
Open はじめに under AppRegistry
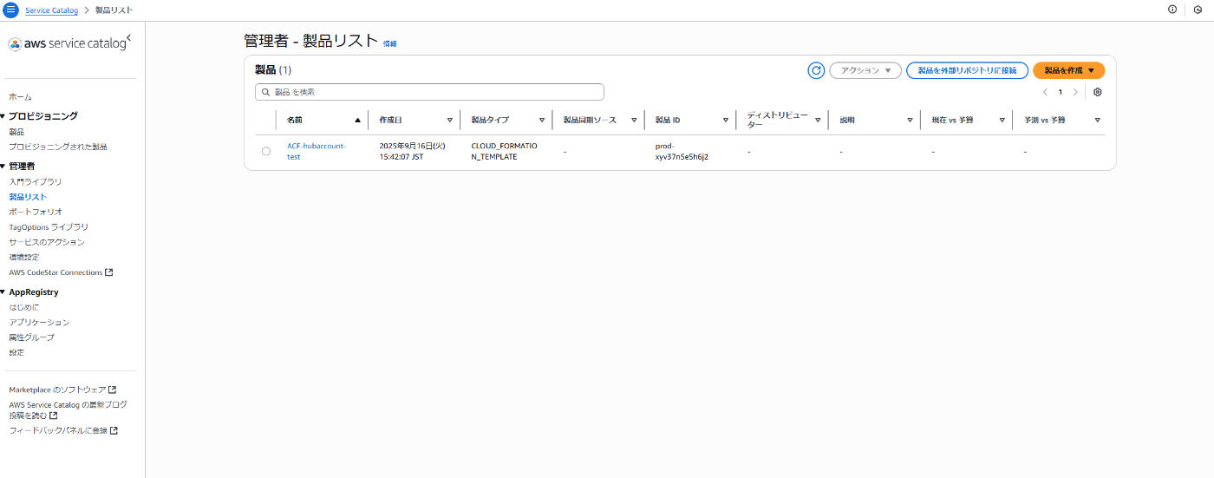tap(24, 307)
